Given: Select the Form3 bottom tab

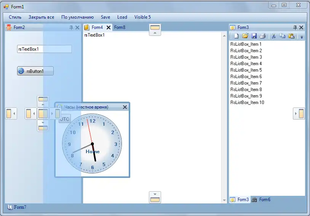Looking at the screenshot, I should point(240,200).
